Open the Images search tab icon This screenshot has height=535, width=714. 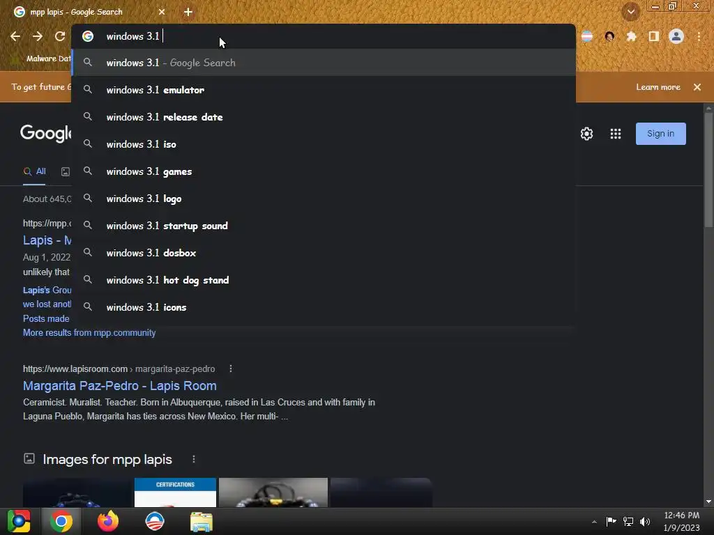point(66,171)
